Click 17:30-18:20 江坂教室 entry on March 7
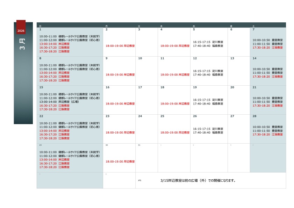This screenshot has height=208, width=294. 268,48
